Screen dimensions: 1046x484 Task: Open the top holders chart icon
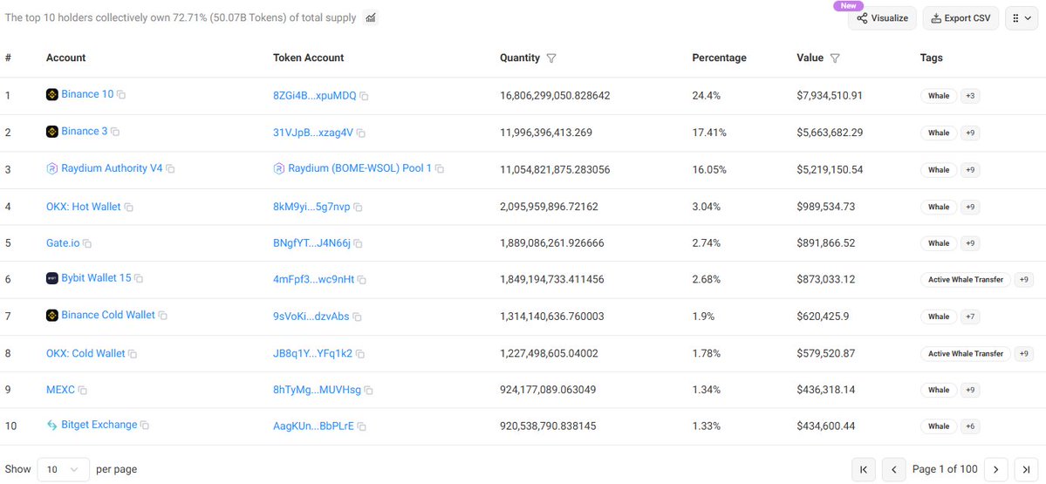tap(371, 18)
